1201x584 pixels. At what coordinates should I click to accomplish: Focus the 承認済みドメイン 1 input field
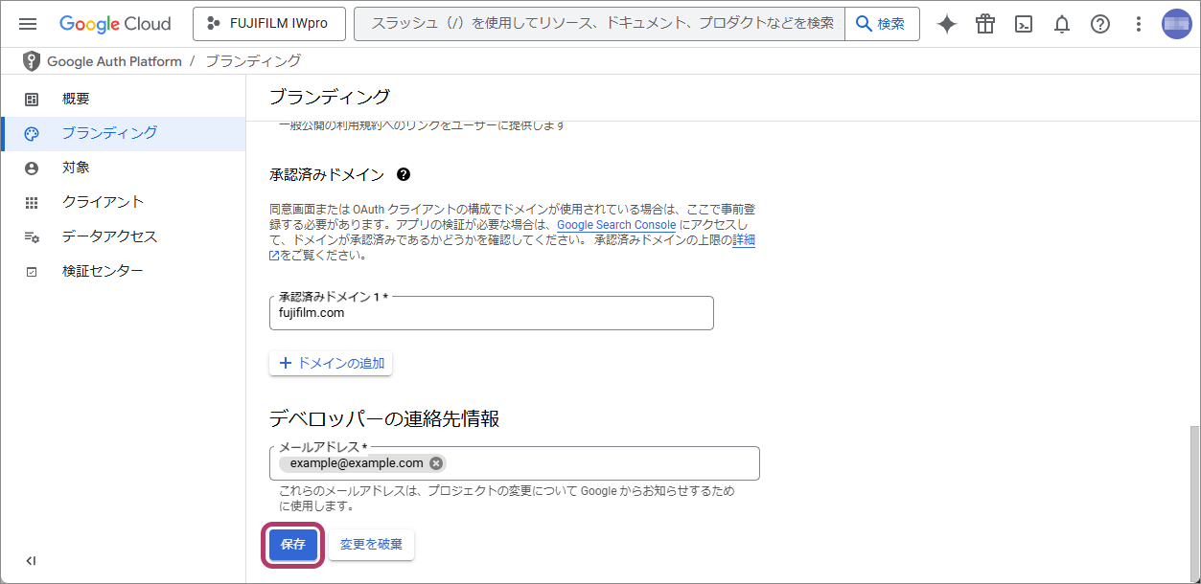pyautogui.click(x=491, y=313)
